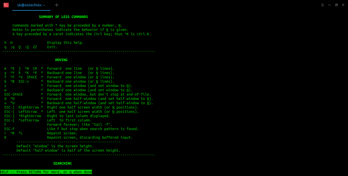
Task: Click the highlighted HELP status bar line
Action: point(46,172)
